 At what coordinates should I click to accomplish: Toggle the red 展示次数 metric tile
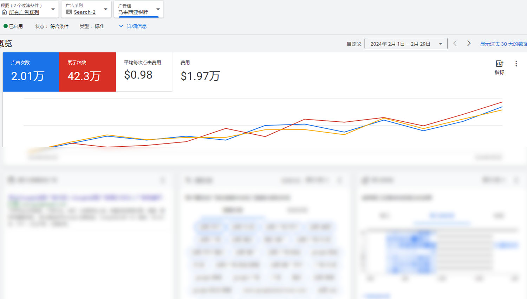87,72
